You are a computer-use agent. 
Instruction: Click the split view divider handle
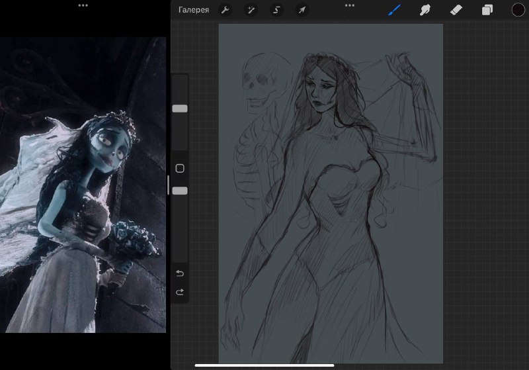pos(168,185)
